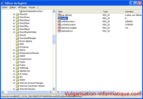Expand the EAPOL key
Screen dimensions: 143x99
click(x=14, y=50)
